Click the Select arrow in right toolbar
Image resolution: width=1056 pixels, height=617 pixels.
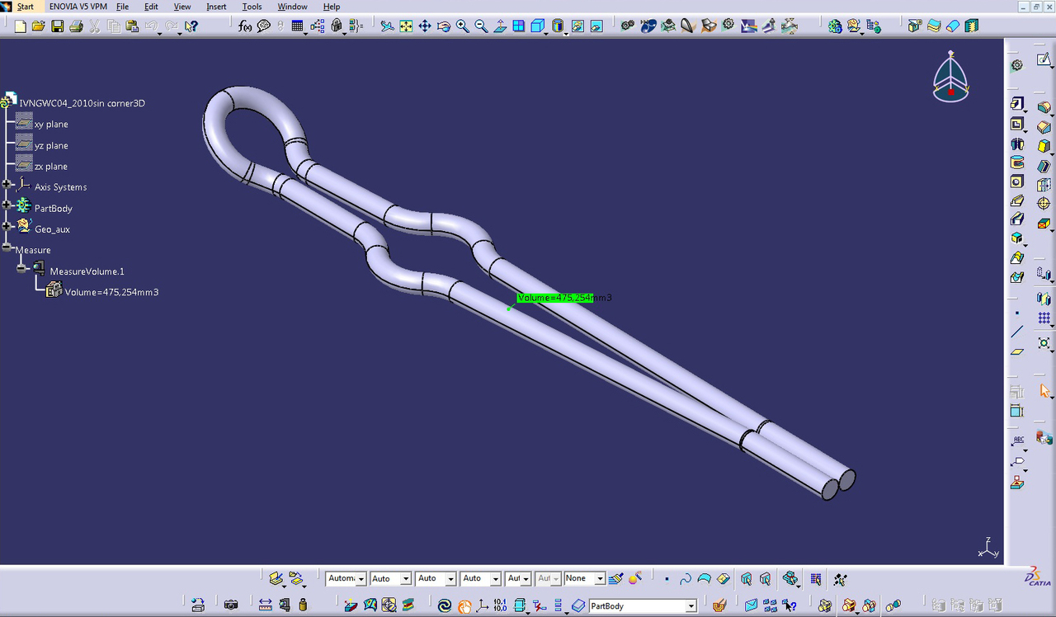(x=1044, y=391)
